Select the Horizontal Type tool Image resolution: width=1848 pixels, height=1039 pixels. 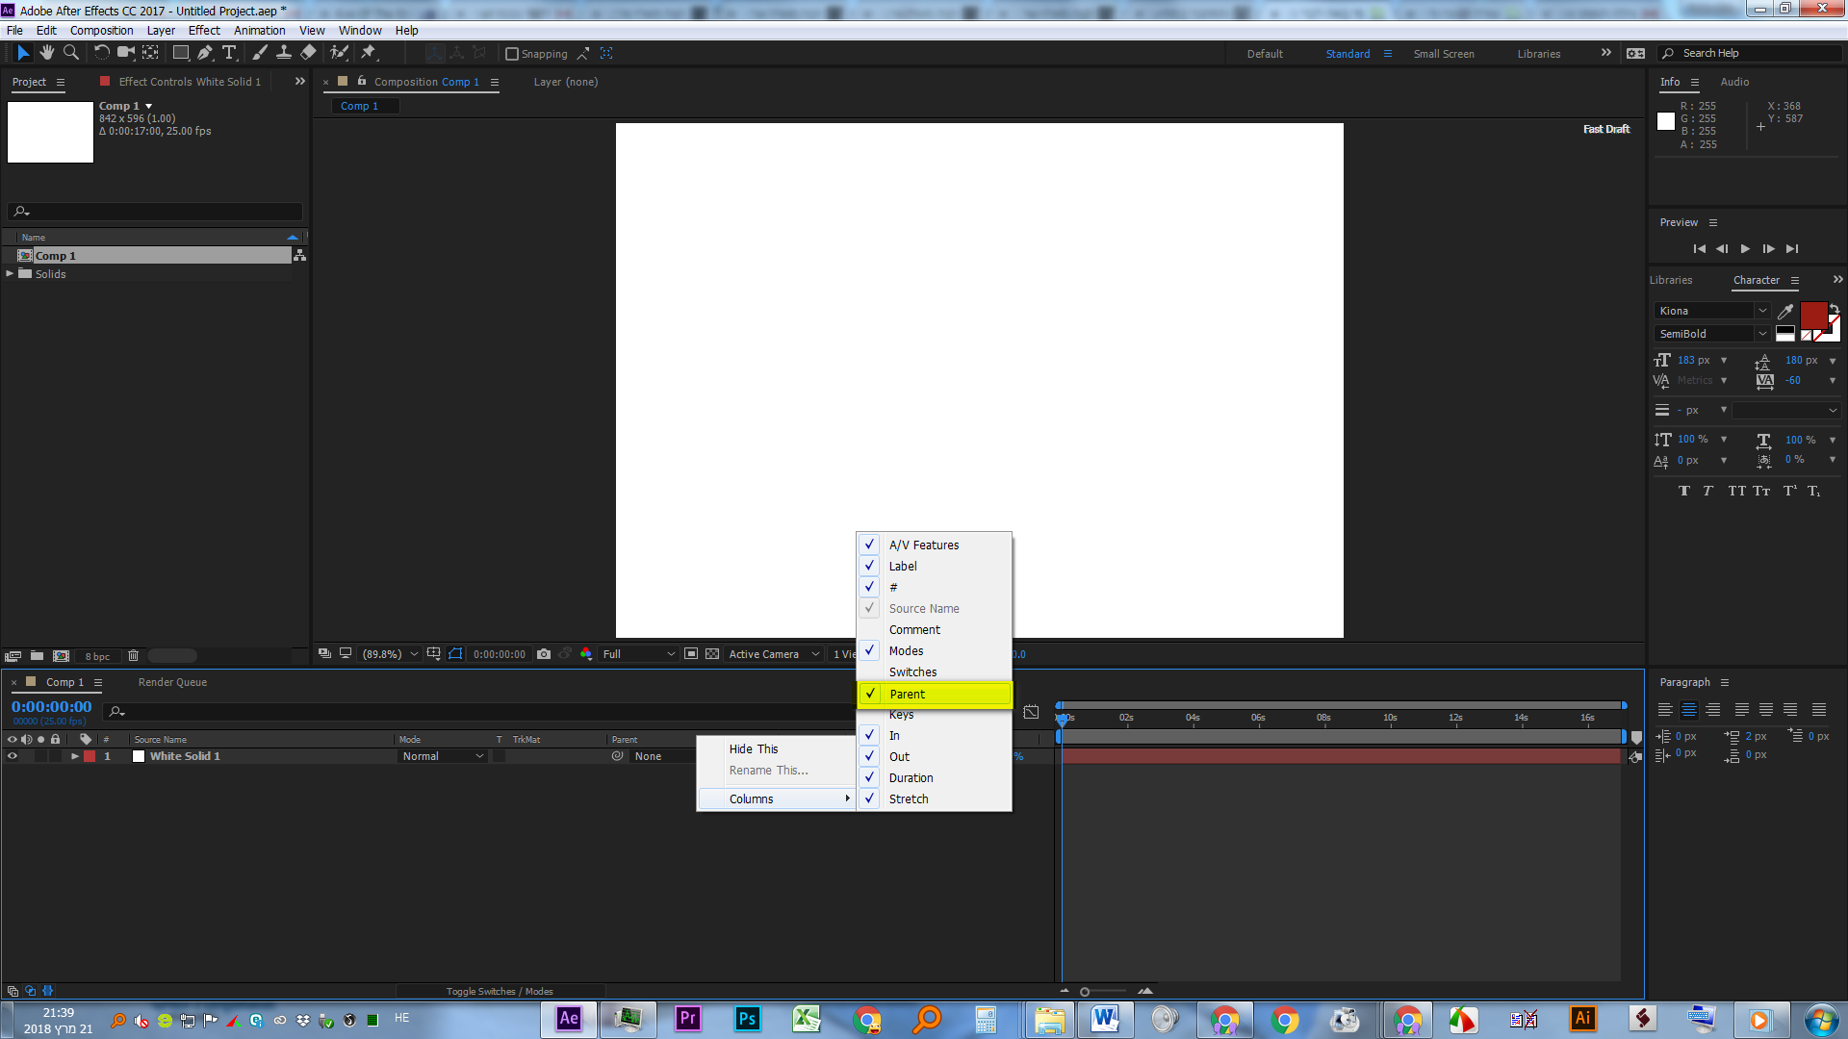pyautogui.click(x=229, y=53)
